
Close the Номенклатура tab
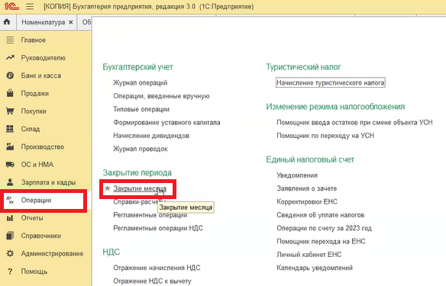tap(71, 22)
